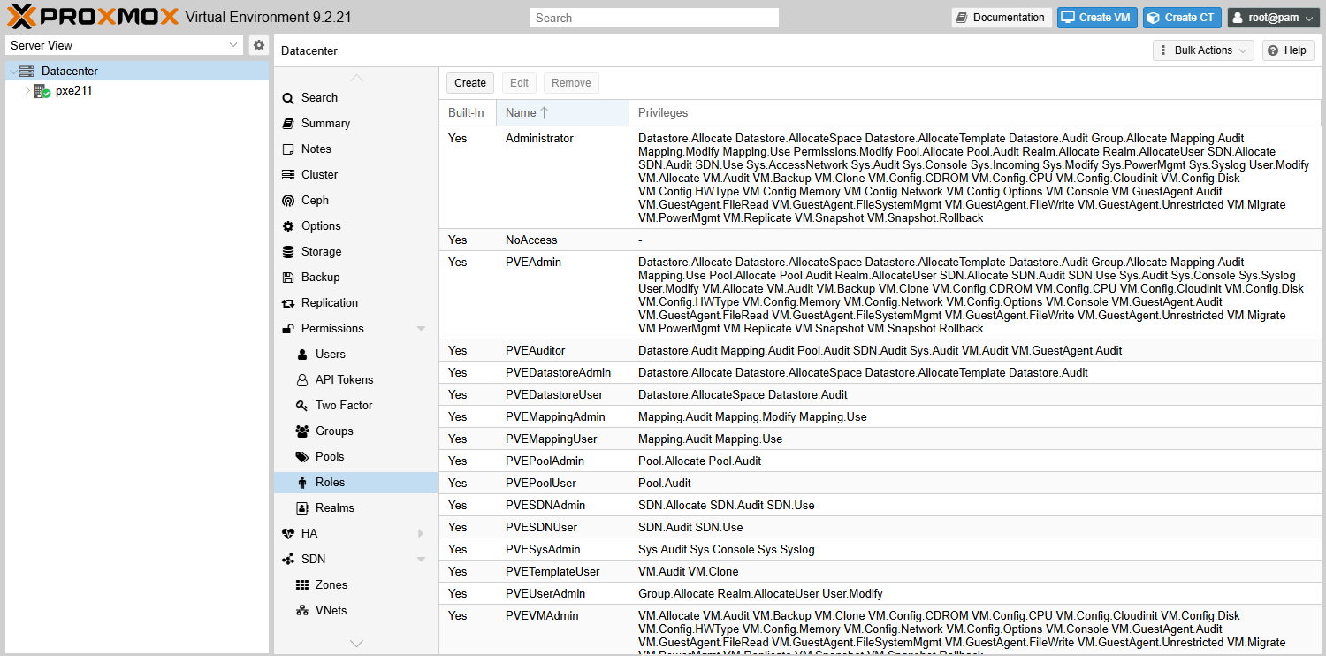Expand the pxe211 tree node
The height and width of the screenshot is (656, 1326).
point(27,90)
